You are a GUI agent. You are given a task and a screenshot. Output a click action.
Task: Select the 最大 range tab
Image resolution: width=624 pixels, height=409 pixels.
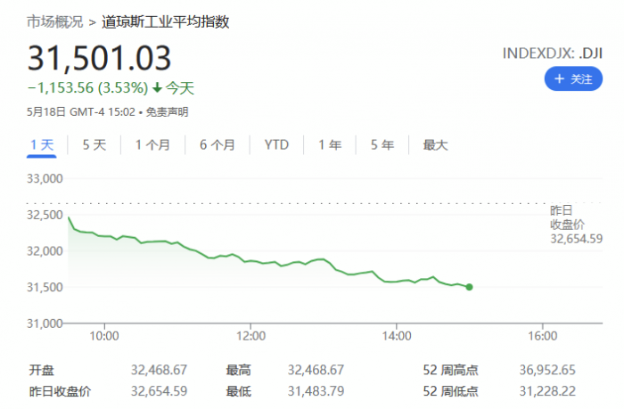[435, 144]
